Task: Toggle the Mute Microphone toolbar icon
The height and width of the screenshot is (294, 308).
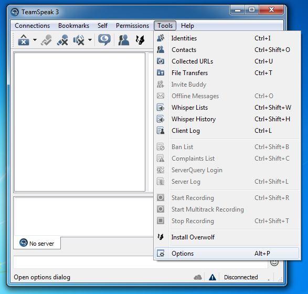Action: click(x=62, y=40)
